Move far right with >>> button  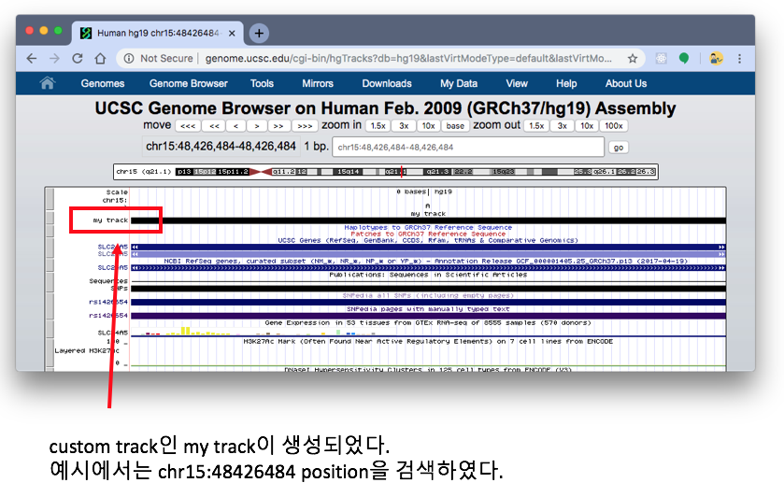305,126
